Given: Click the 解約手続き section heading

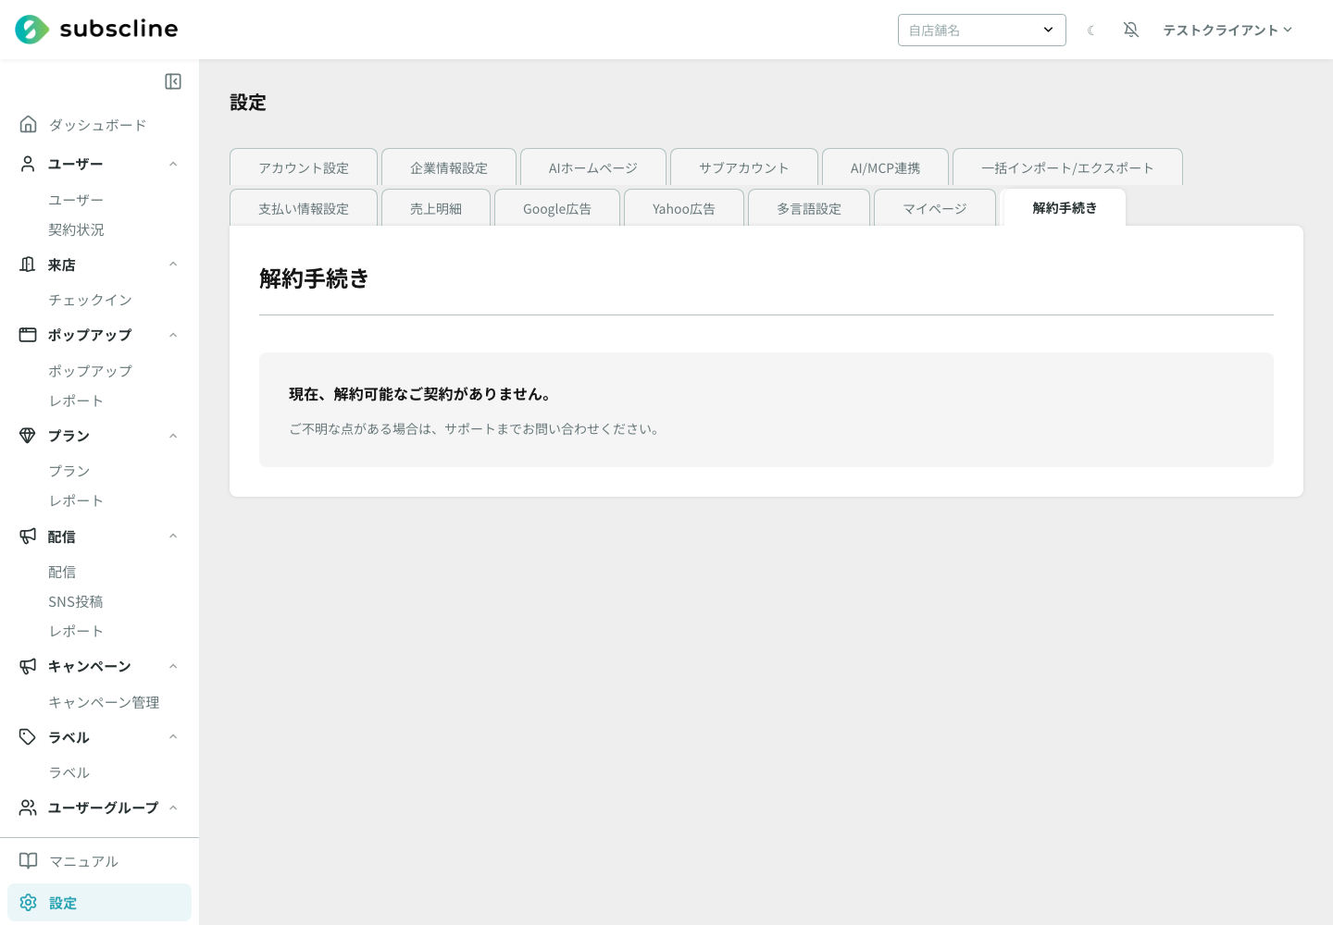Looking at the screenshot, I should coord(315,278).
